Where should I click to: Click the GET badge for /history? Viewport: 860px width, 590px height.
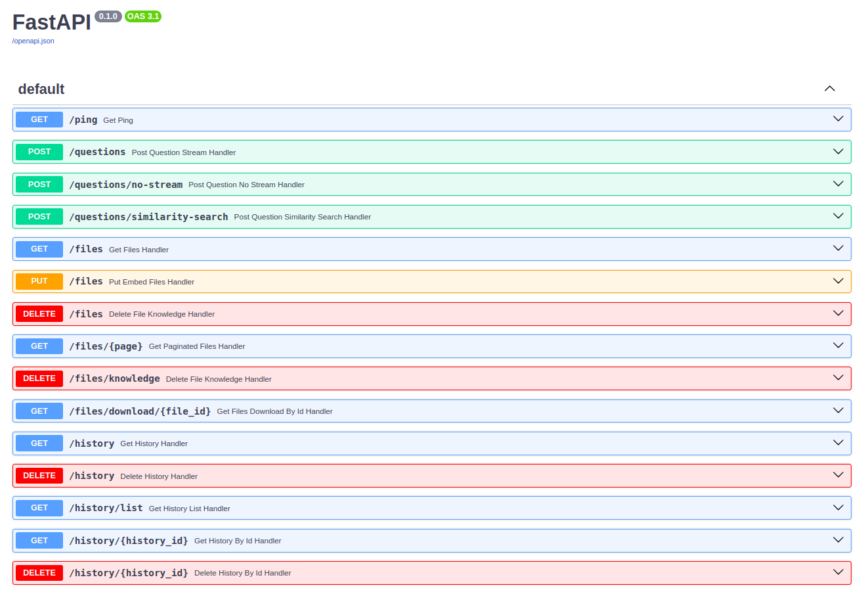coord(39,443)
